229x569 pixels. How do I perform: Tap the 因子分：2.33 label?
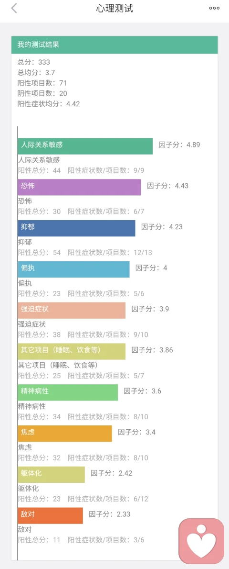click(x=110, y=514)
